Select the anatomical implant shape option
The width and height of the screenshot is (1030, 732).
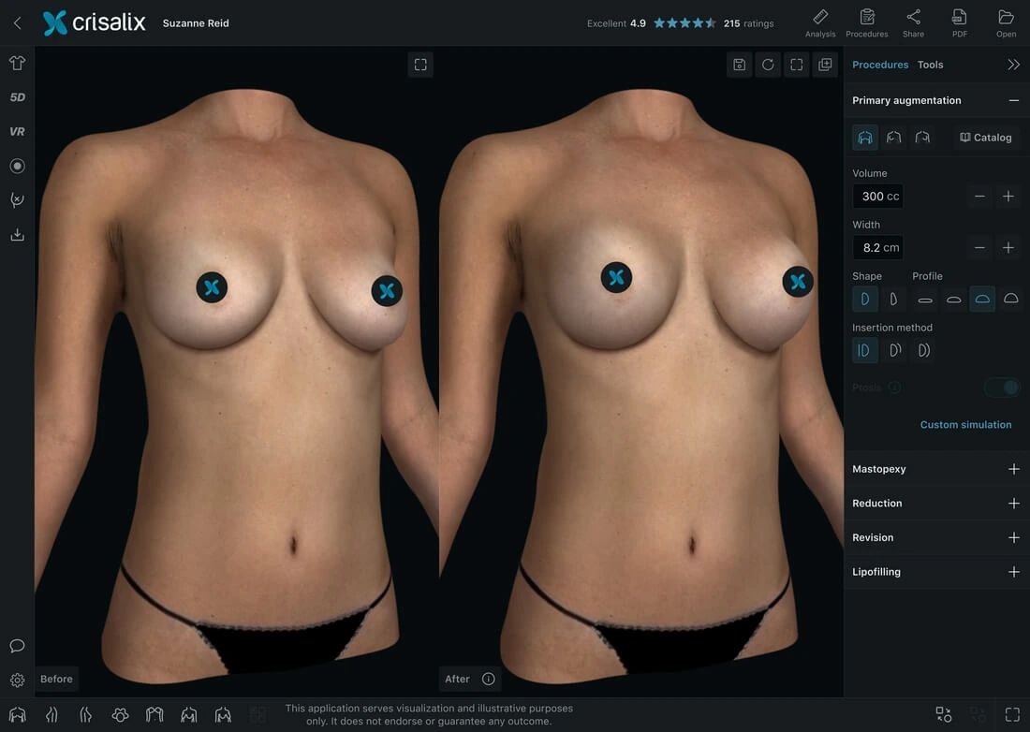pyautogui.click(x=893, y=299)
